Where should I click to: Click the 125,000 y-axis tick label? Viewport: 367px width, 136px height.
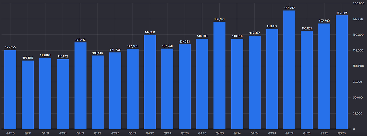pyautogui.click(x=358, y=50)
